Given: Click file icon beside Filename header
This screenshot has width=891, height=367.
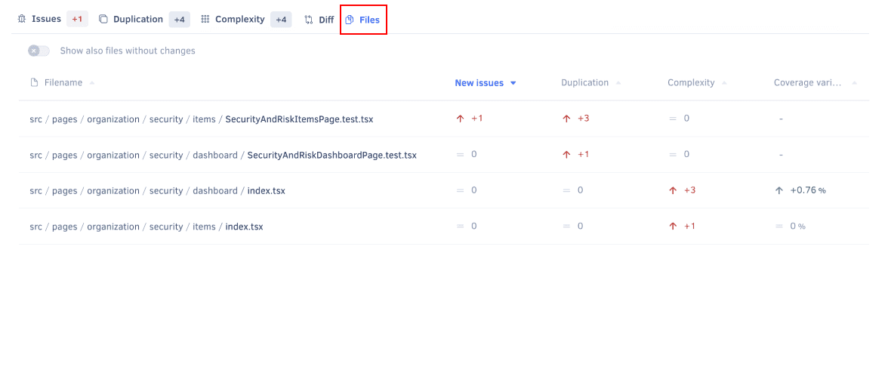Looking at the screenshot, I should click(x=34, y=83).
